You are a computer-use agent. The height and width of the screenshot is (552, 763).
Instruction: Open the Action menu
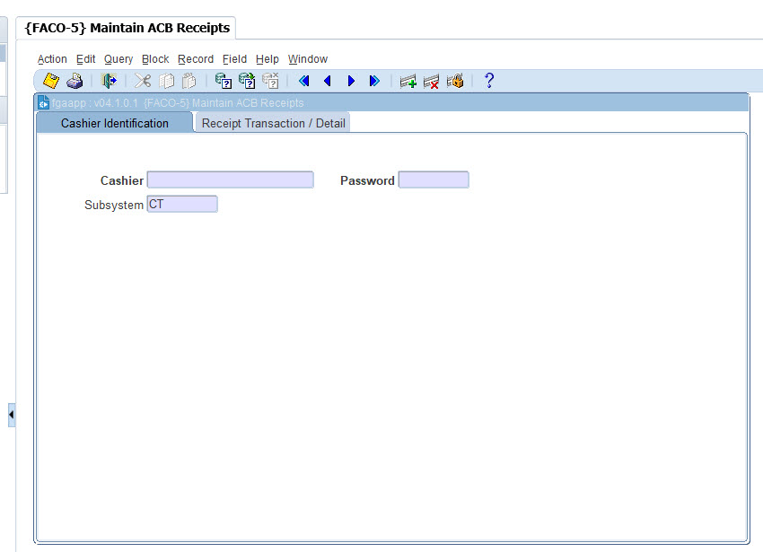tap(52, 59)
